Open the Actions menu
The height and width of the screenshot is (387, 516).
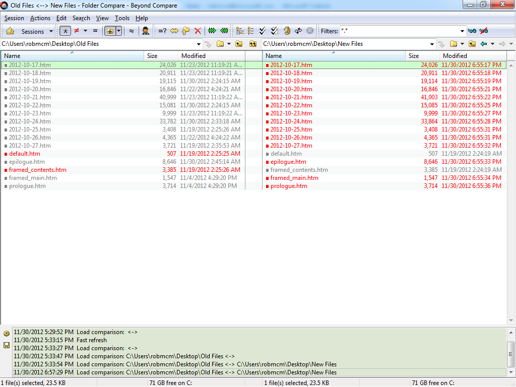[x=40, y=18]
